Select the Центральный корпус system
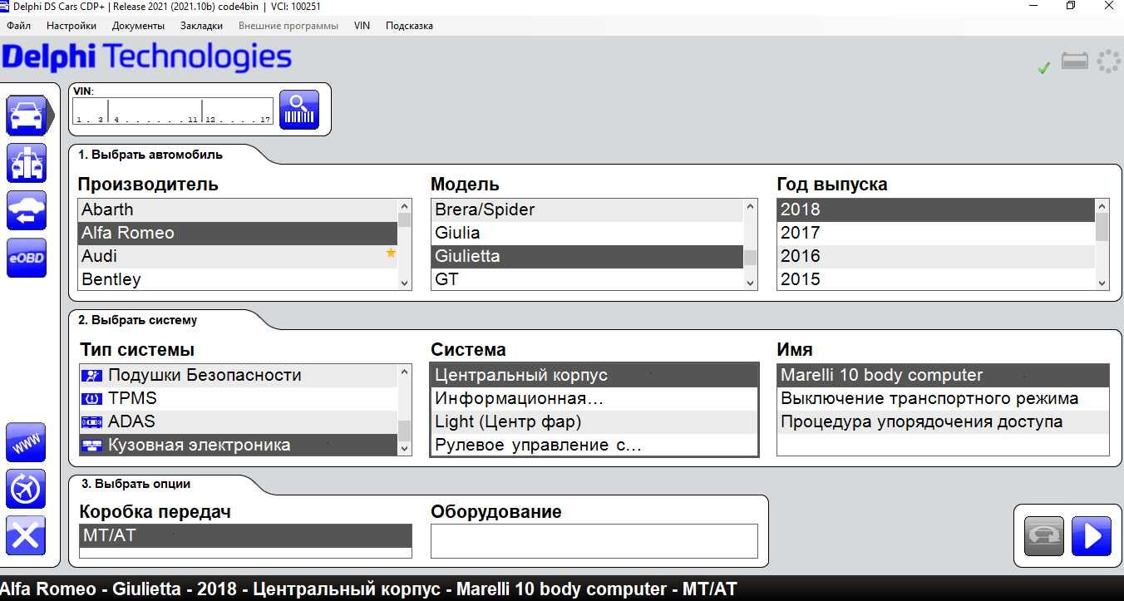Screen dimensions: 1124x601 coord(594,375)
